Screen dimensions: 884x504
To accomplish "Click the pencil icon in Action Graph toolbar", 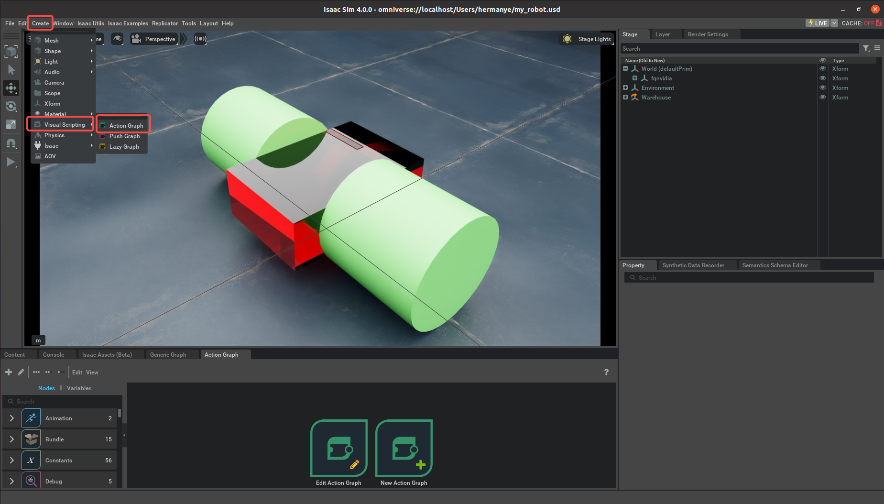I will click(21, 372).
